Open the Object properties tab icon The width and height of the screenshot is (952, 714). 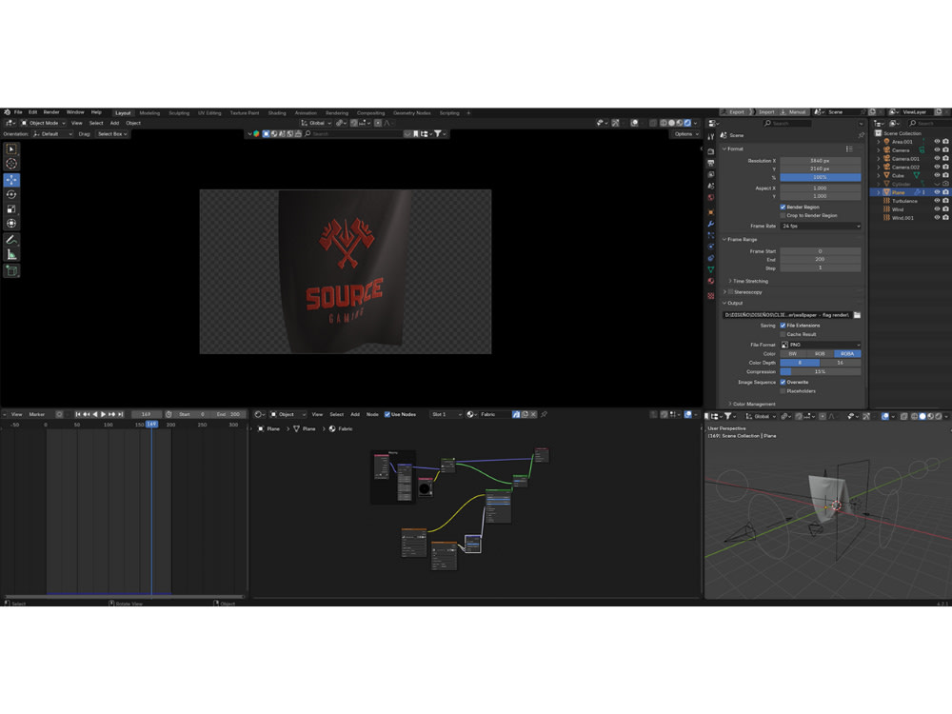coord(711,212)
